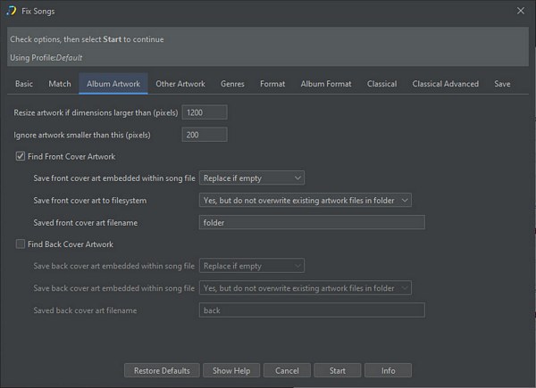
Task: Open the Format tab
Action: pyautogui.click(x=272, y=84)
